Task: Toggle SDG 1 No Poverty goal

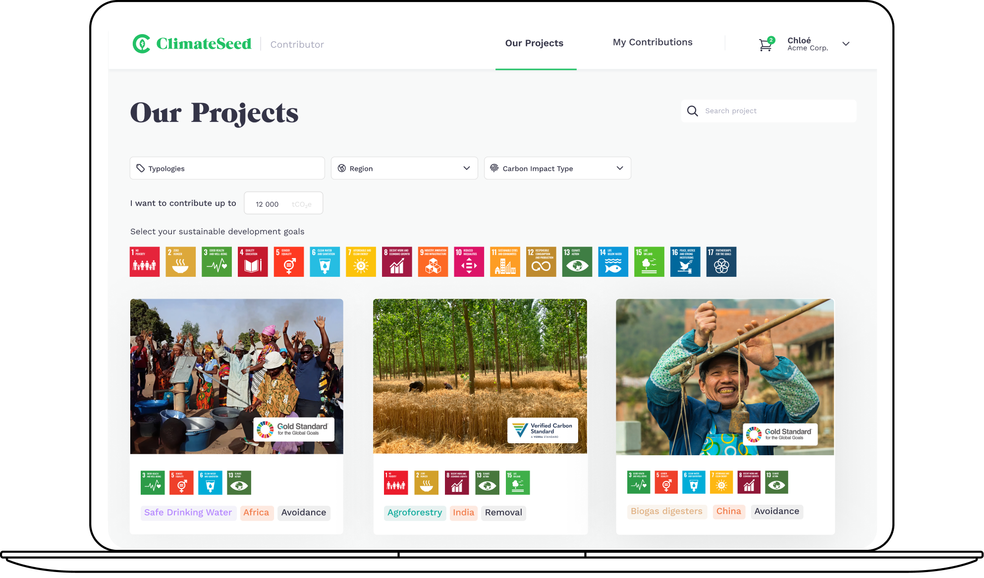Action: (x=145, y=262)
